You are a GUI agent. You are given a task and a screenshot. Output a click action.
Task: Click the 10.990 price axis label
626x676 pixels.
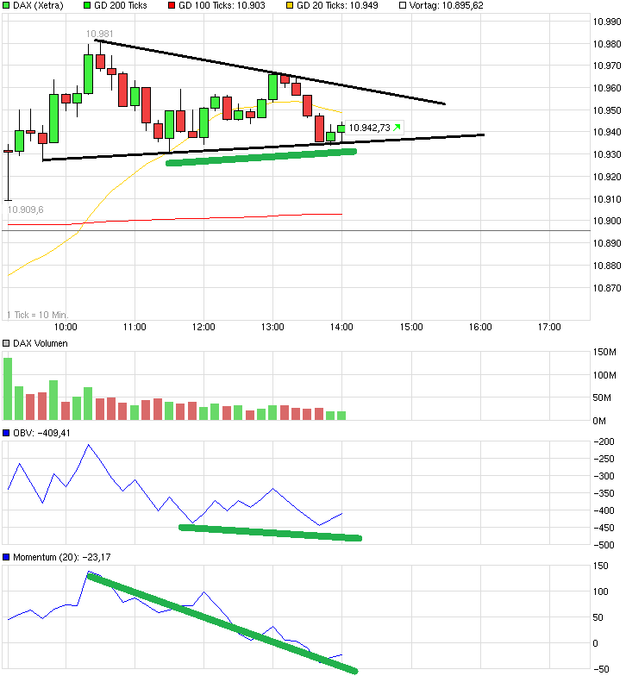tap(607, 22)
